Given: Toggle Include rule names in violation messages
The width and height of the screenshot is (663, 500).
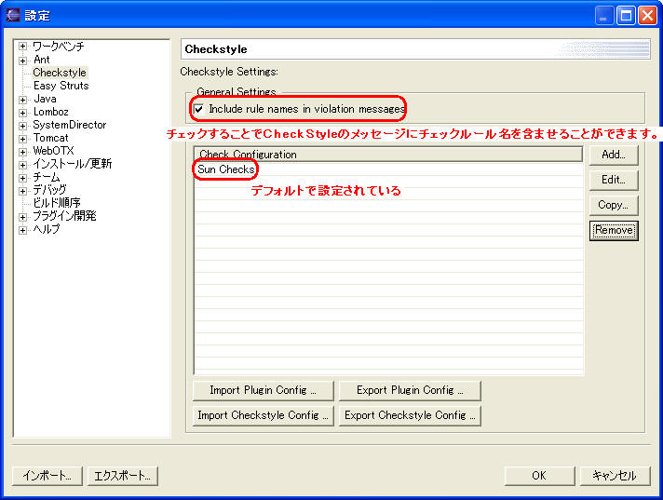Looking at the screenshot, I should (198, 109).
